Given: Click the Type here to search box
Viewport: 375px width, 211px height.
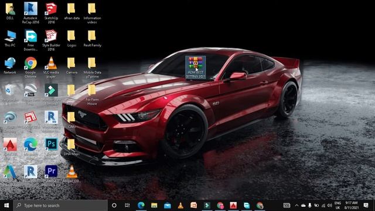Looking at the screenshot, I should click(60, 205).
